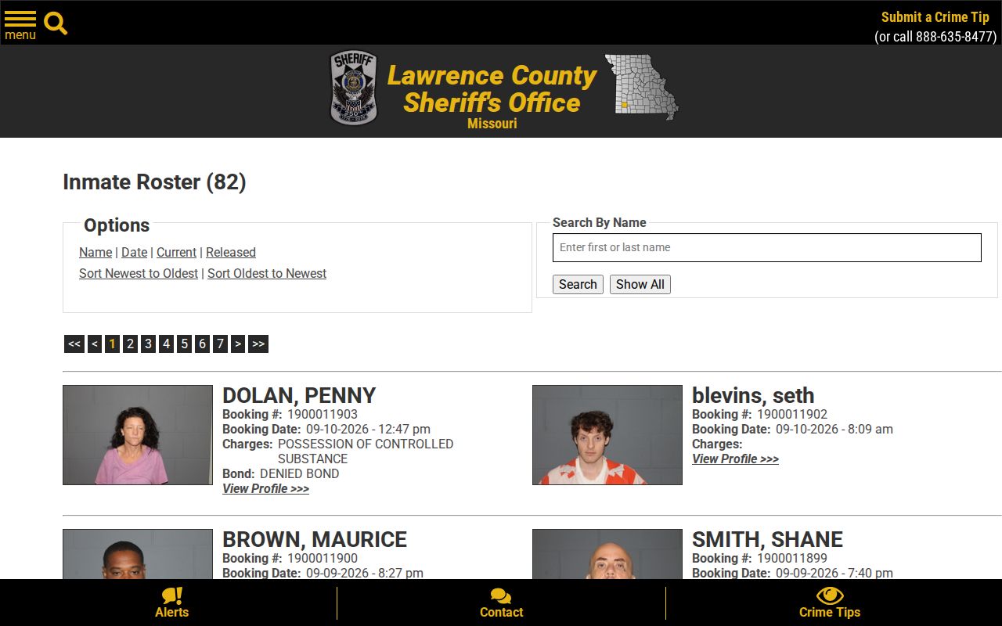The width and height of the screenshot is (1002, 626).
Task: Click the Inmate Roster (82) heading
Action: pyautogui.click(x=154, y=182)
